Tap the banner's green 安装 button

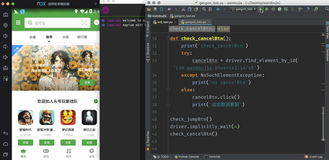point(87,83)
